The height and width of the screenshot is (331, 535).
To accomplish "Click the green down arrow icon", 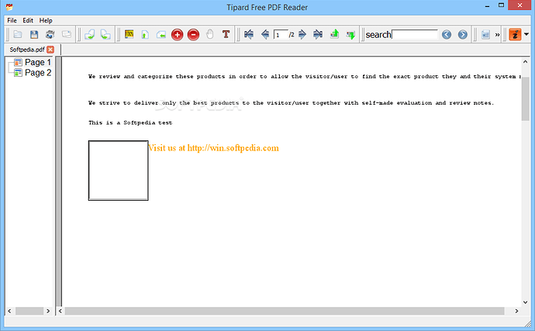I will [350, 34].
